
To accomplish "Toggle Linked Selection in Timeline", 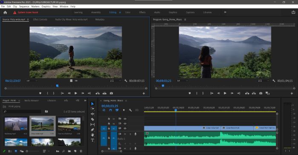I will (117, 110).
